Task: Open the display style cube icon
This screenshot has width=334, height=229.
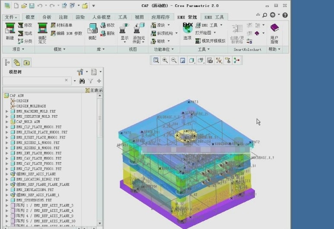Action: pos(192,60)
